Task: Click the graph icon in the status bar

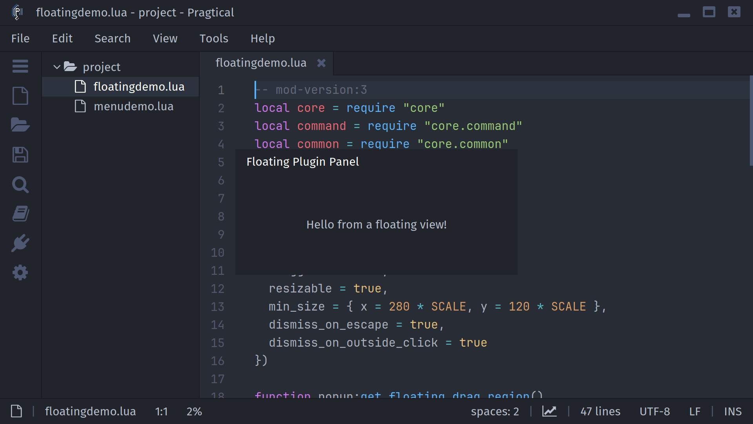Action: (549, 411)
